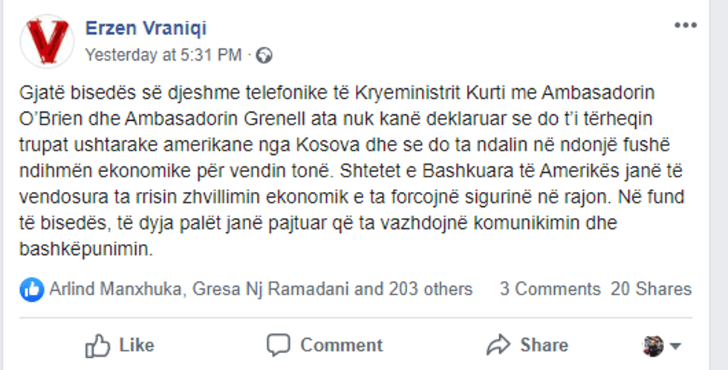728x370 pixels.
Task: Click the small profile avatar beside Share
Action: click(x=654, y=346)
